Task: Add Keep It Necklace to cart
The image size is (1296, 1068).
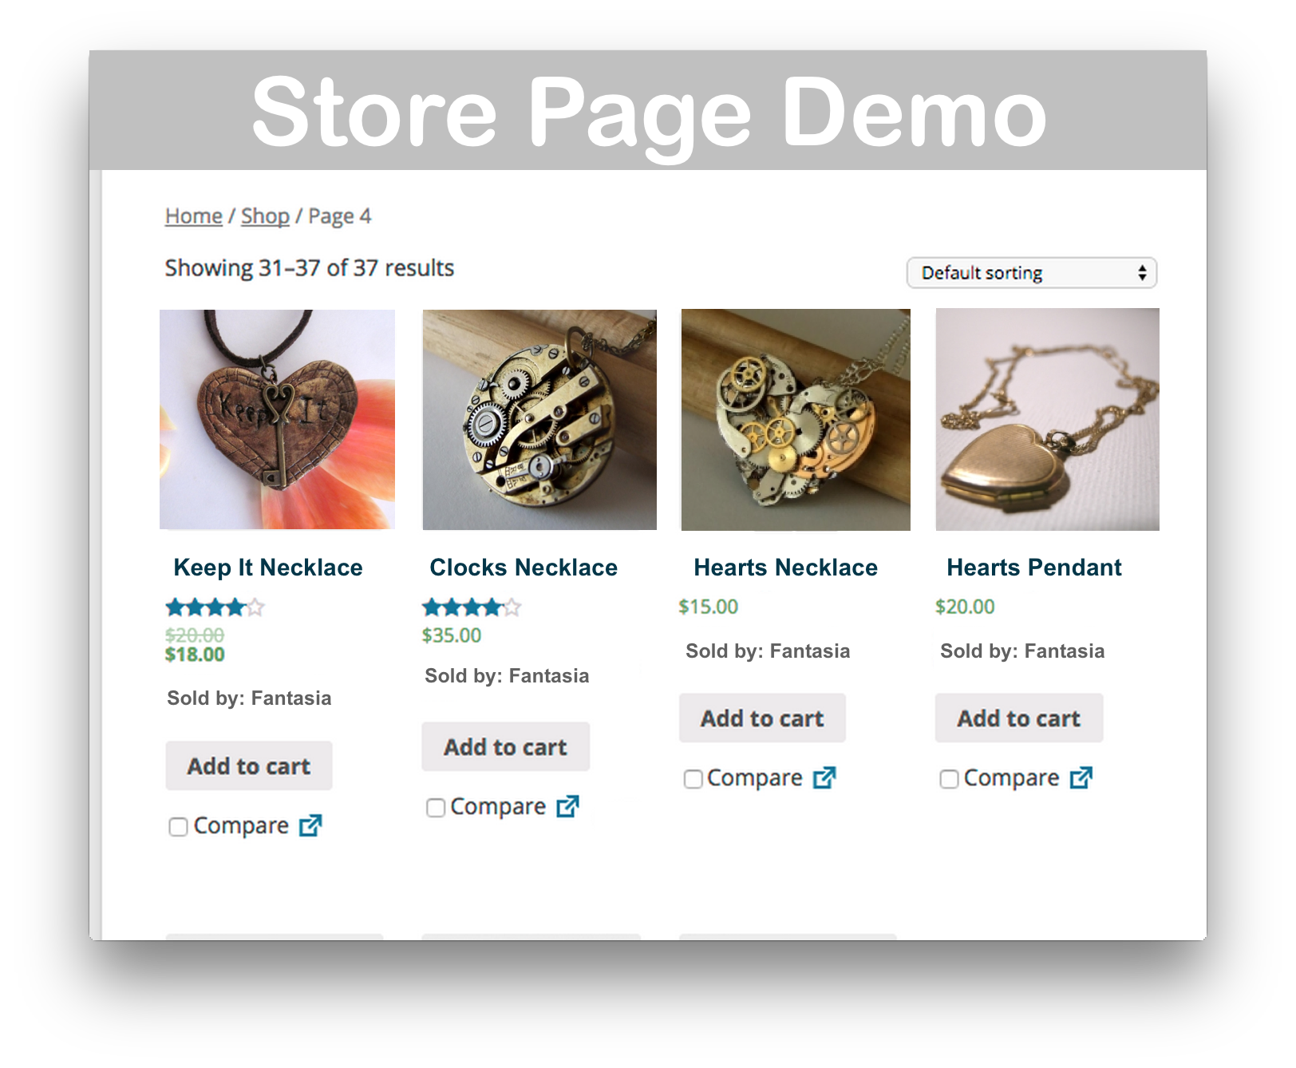Action: tap(249, 766)
